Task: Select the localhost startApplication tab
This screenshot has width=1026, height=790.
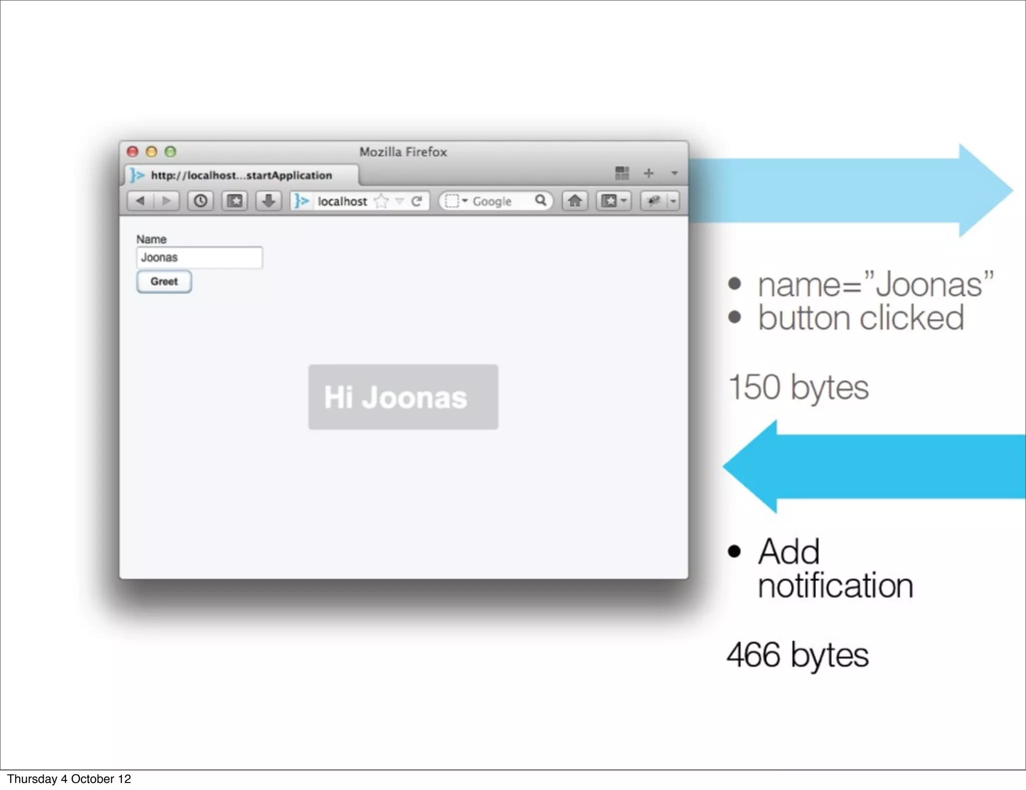Action: (x=241, y=175)
